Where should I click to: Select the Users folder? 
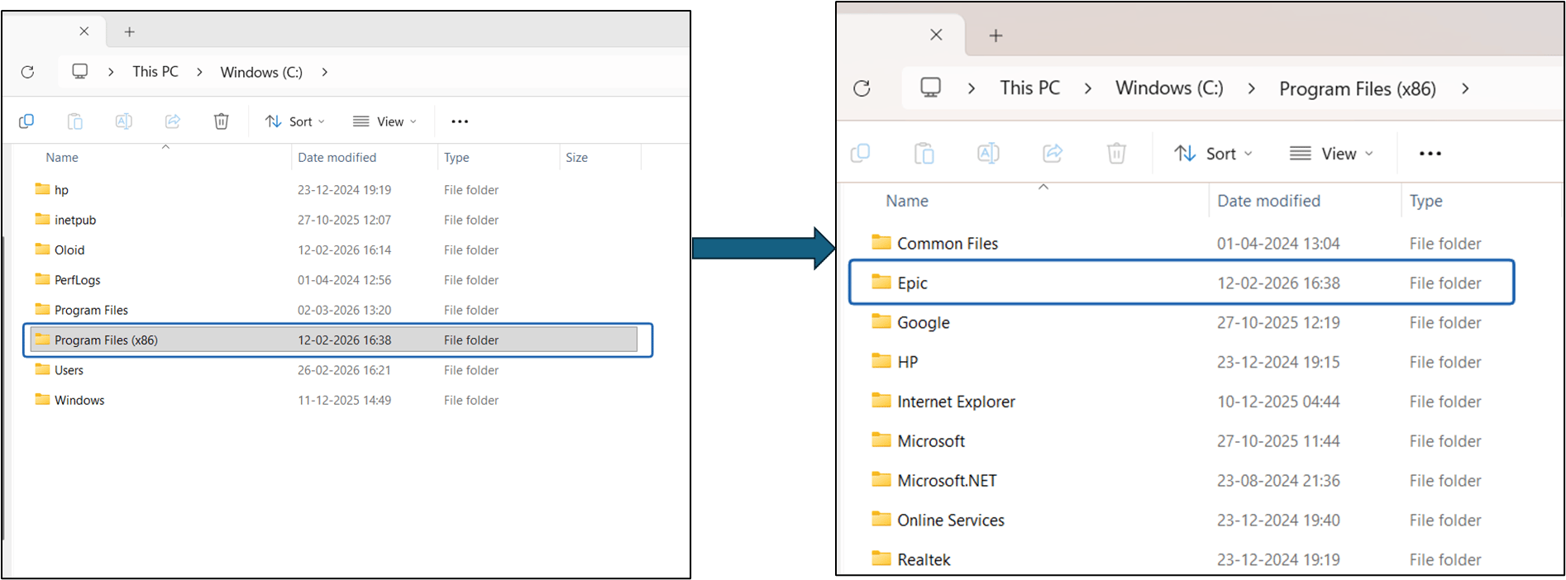[336, 370]
